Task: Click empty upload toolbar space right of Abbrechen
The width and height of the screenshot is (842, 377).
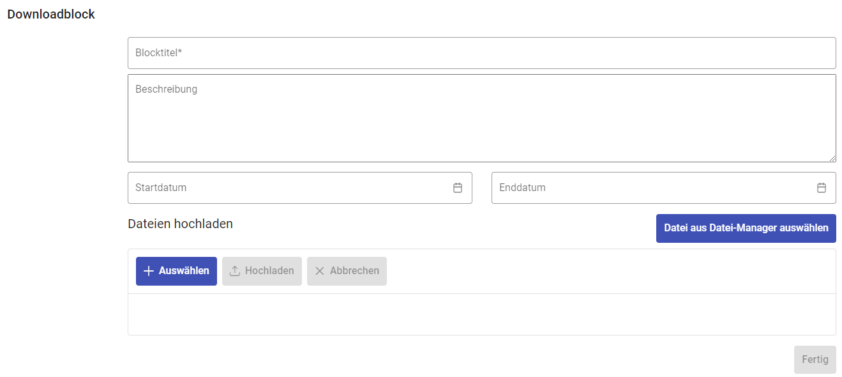Action: (x=606, y=271)
